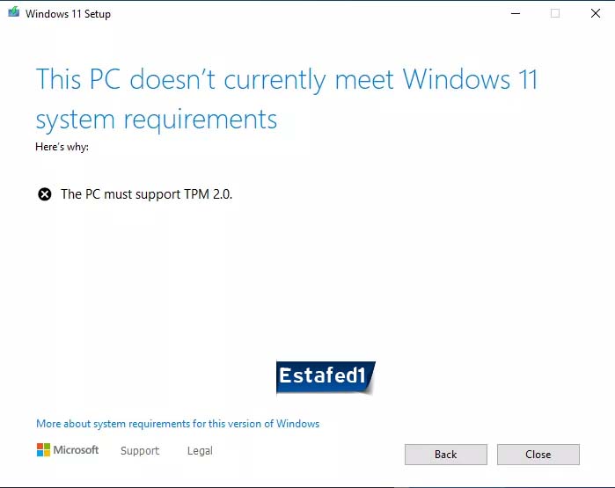This screenshot has height=488, width=615.
Task: Click the Estafed1 watermark logo
Action: click(x=326, y=377)
